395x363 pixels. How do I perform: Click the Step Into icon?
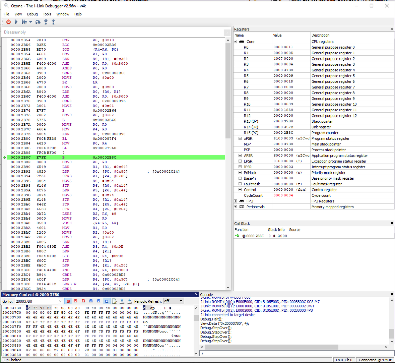46,22
